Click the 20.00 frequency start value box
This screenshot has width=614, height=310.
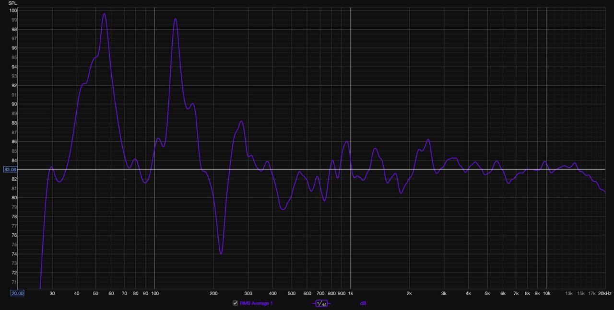[x=17, y=293]
